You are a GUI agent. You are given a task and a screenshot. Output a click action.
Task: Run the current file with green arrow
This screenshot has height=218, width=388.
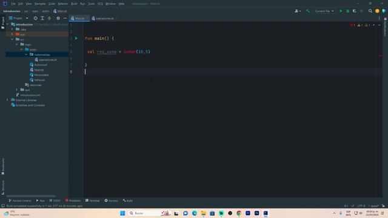[341, 11]
